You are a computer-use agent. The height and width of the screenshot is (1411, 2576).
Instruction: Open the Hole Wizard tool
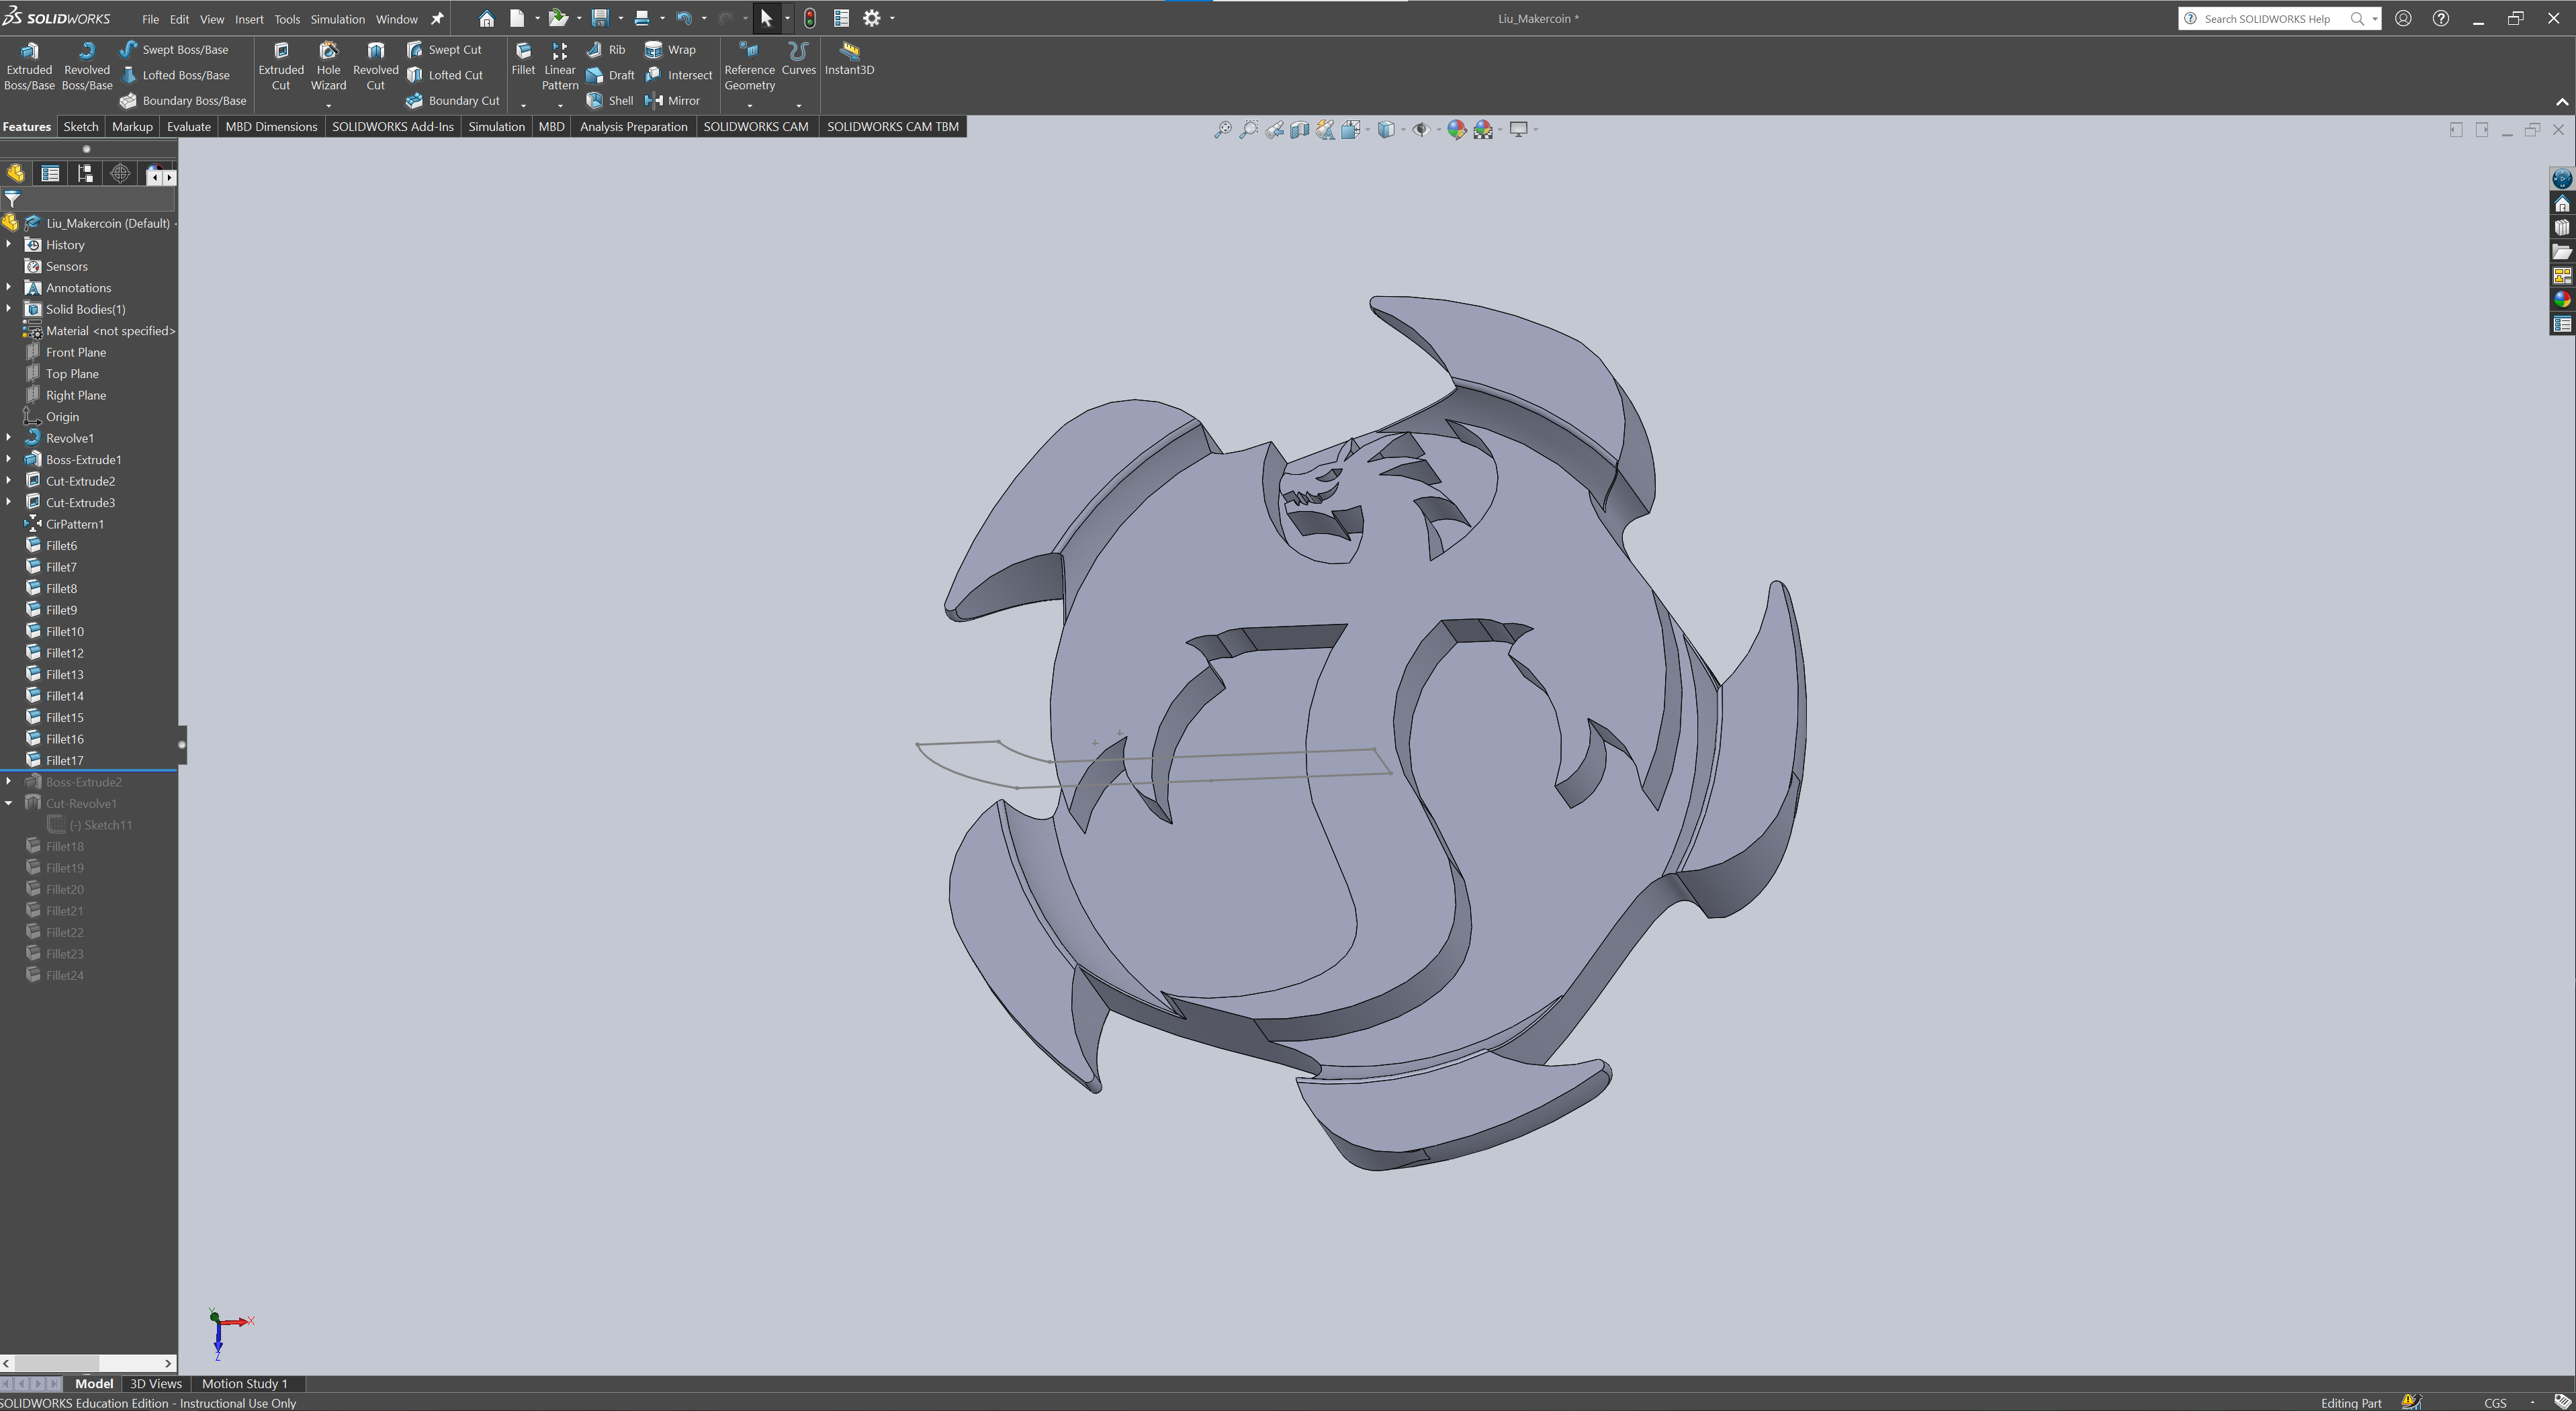point(328,66)
